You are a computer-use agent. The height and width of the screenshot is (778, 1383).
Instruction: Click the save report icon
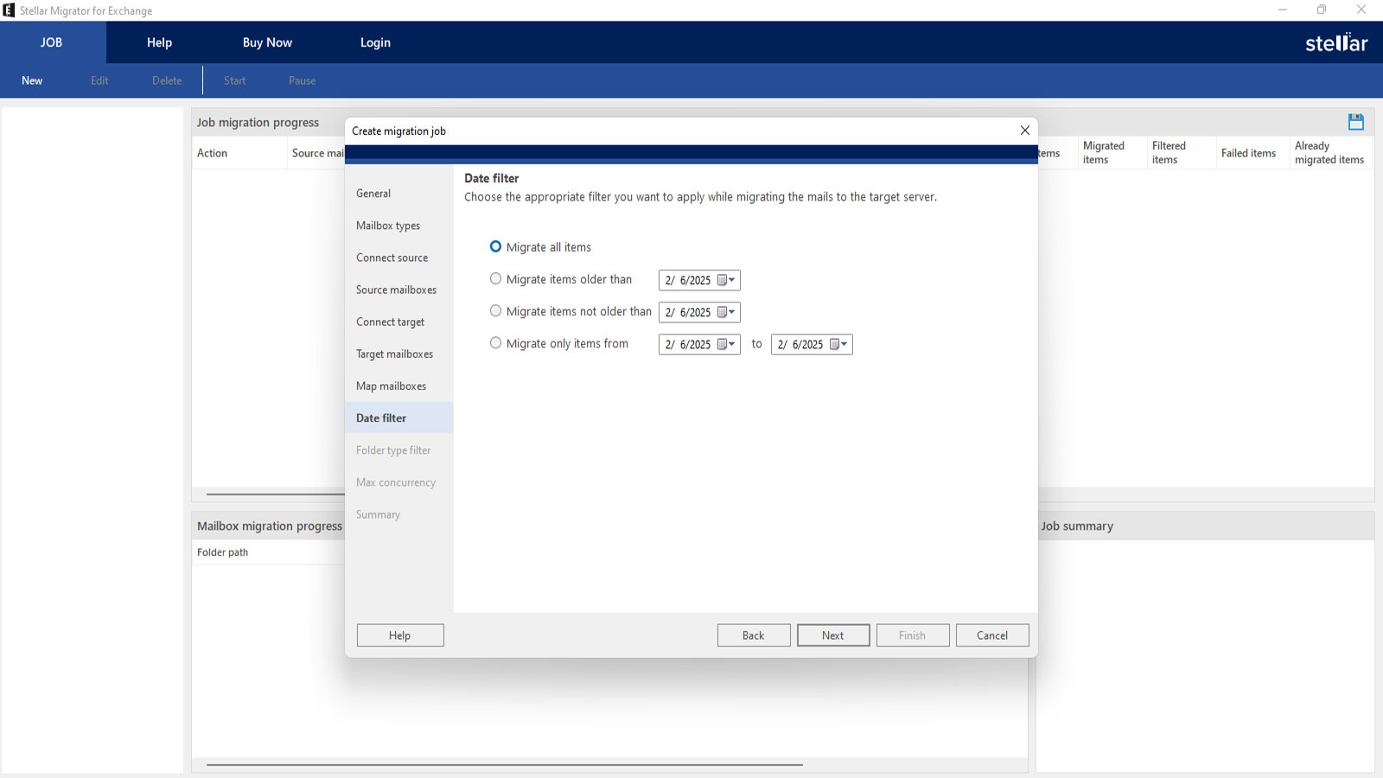point(1355,122)
